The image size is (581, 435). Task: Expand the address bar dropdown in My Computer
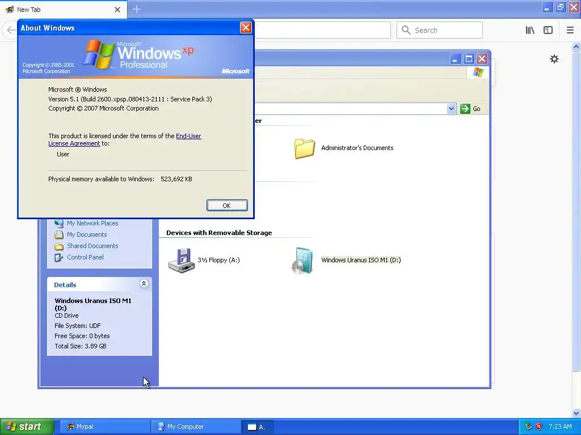coord(451,109)
